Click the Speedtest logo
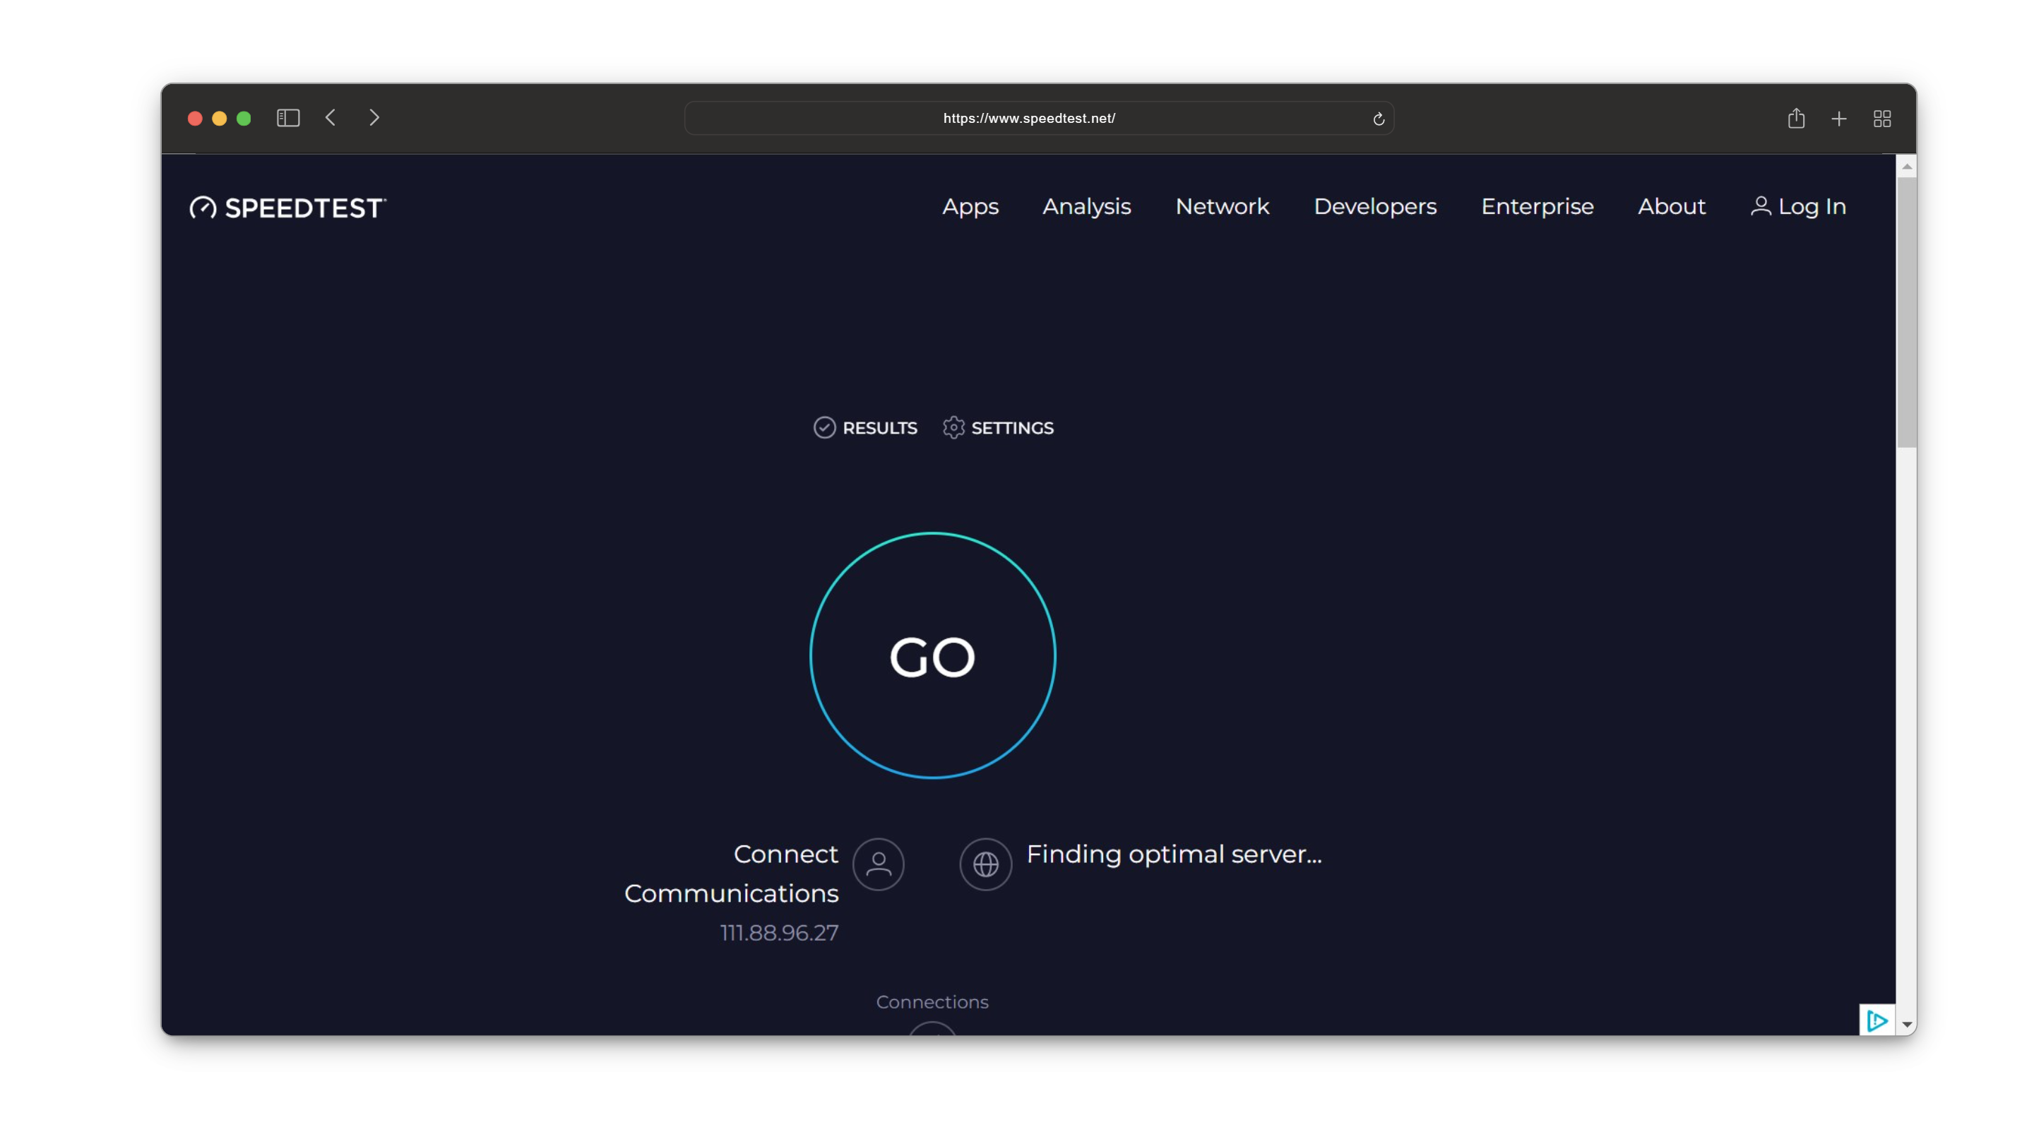 tap(287, 208)
